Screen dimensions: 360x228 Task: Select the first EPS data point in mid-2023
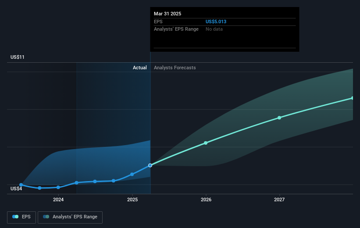pyautogui.click(x=21, y=185)
